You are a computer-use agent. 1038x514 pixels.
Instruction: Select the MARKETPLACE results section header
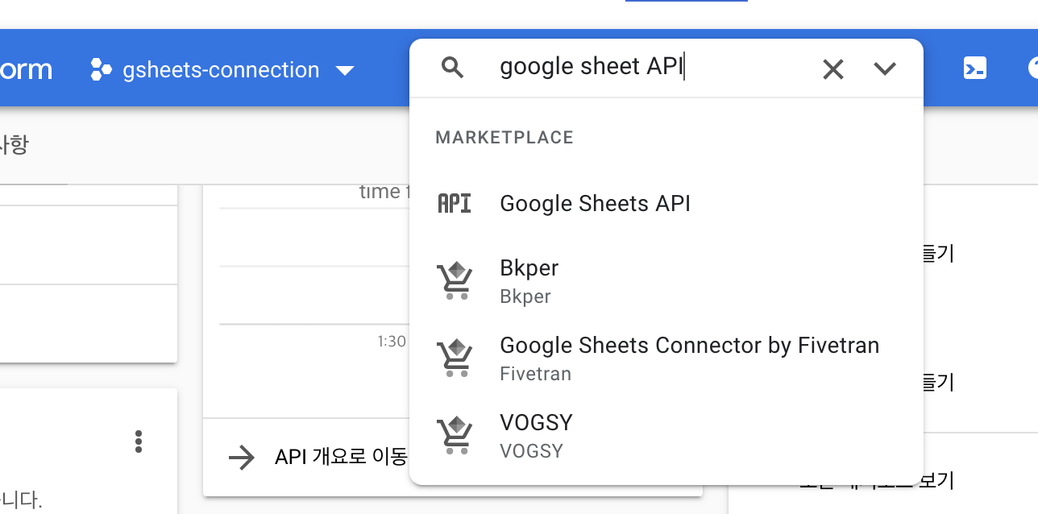[x=504, y=137]
